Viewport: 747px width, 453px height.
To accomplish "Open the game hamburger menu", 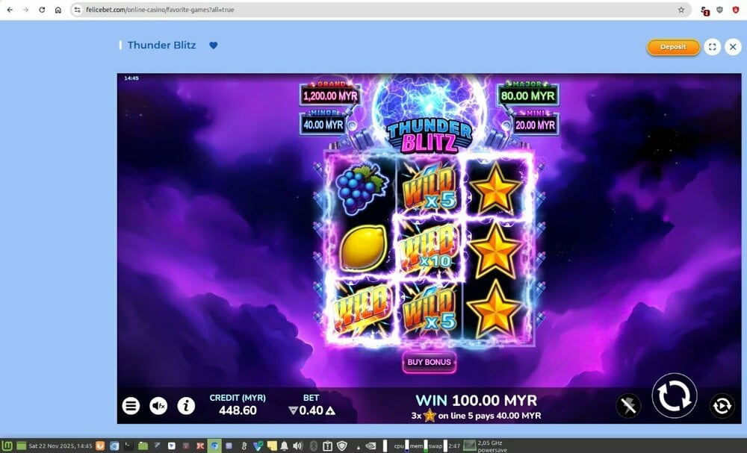I will (131, 406).
